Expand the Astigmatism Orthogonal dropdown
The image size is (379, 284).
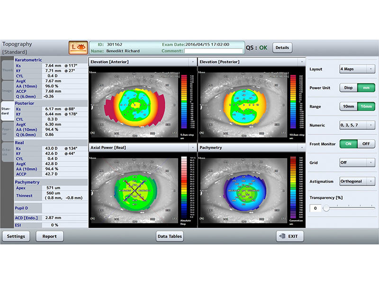point(357,181)
